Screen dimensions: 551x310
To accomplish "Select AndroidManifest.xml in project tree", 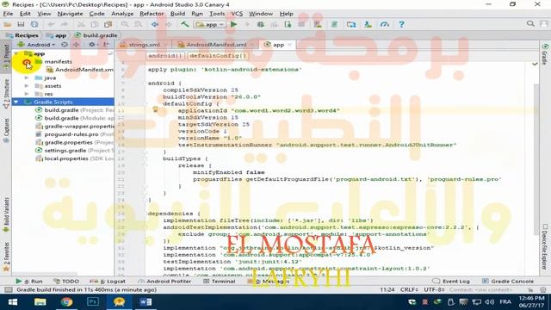I will 80,70.
